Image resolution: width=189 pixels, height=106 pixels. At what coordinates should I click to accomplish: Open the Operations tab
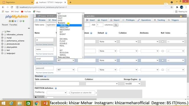pos(144,20)
